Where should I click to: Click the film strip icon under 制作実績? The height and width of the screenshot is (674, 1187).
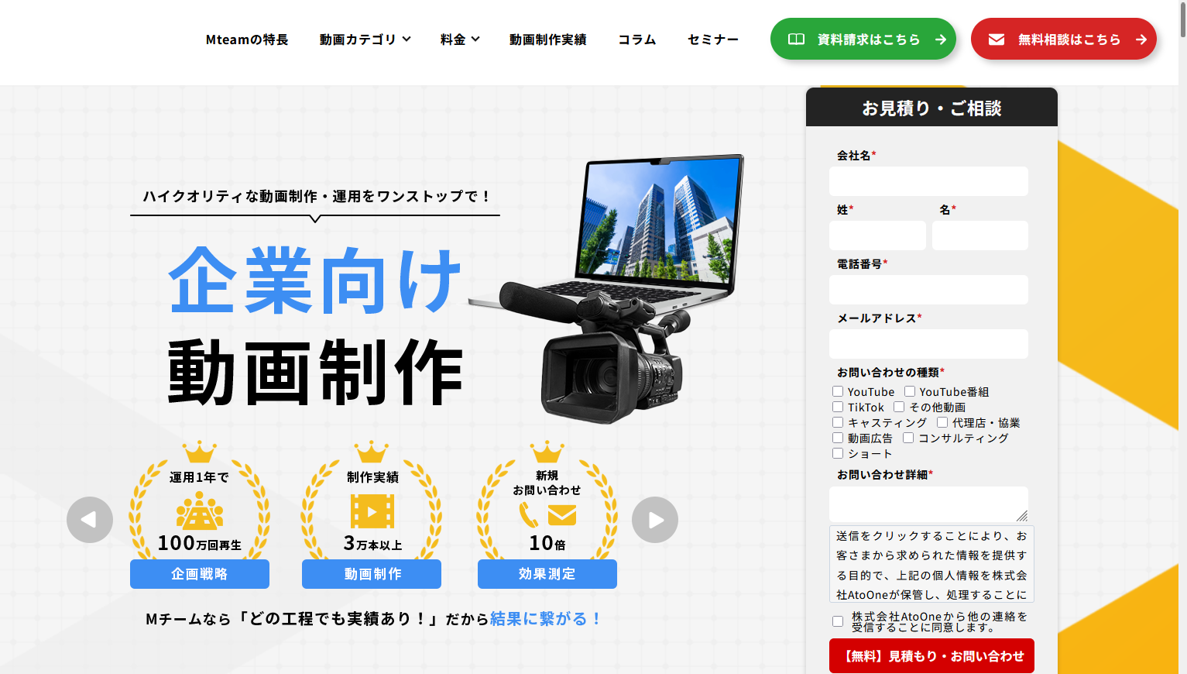point(372,512)
